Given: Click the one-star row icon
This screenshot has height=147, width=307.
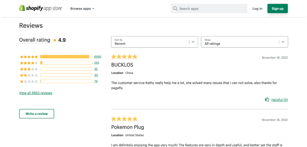Looking at the screenshot, I should (29, 81).
